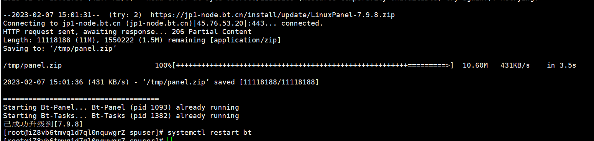
Task: Click the 'in 3.5s' elapsed time text
Action: coord(561,65)
